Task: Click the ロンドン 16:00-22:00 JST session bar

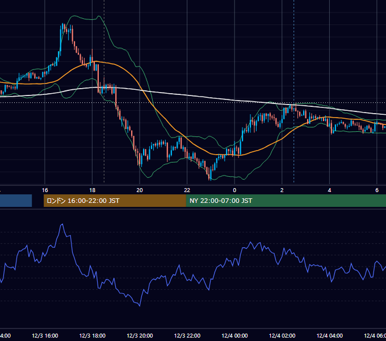Action: (x=115, y=201)
